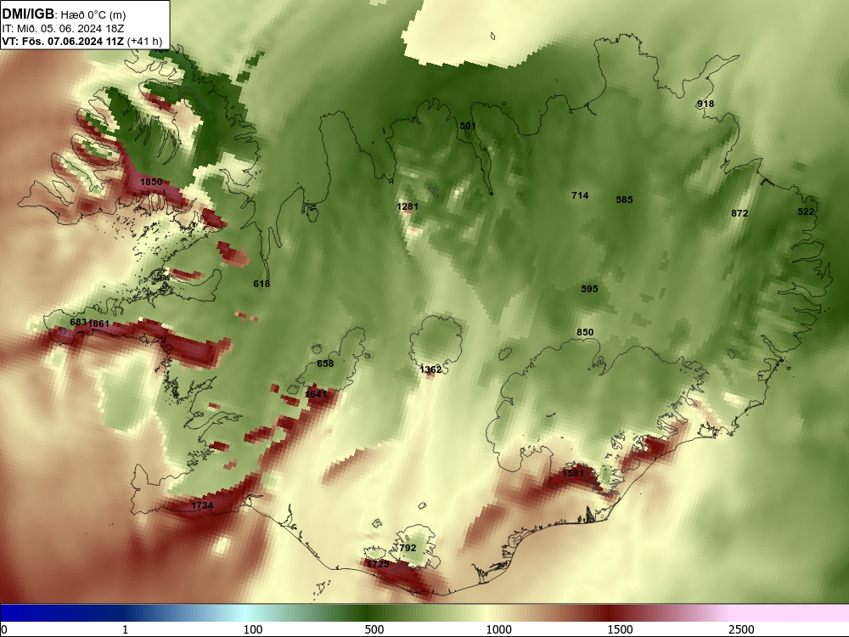Click the 658 height label
Image resolution: width=849 pixels, height=637 pixels.
coord(325,364)
